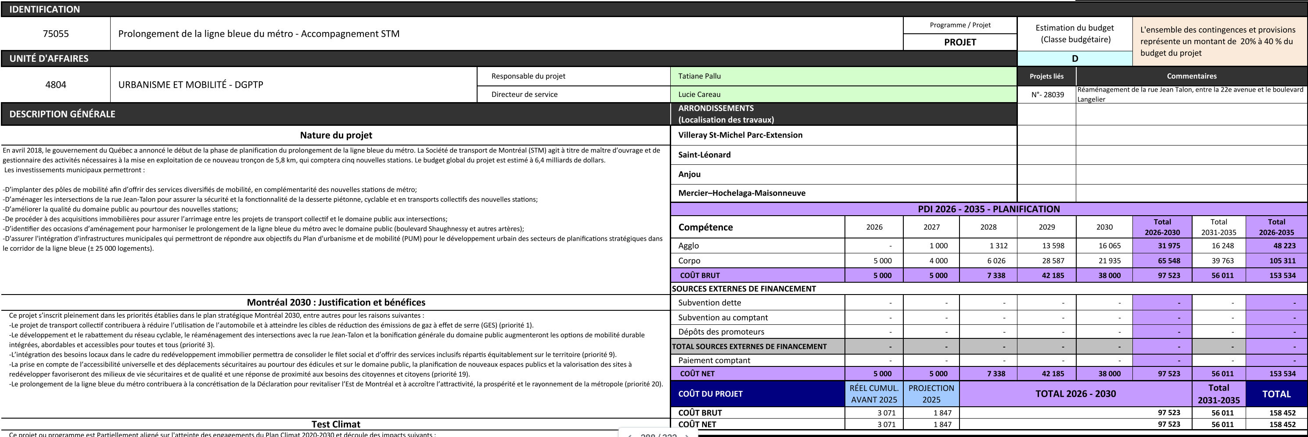Click the PDI 2026 - 2035 - PLANIFICATION banner
The width and height of the screenshot is (1308, 437).
(x=988, y=209)
